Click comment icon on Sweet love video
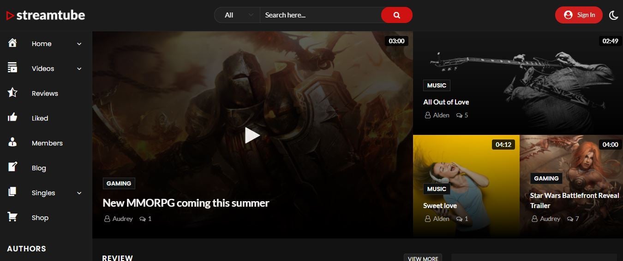Viewport: 623px width, 261px height. pyautogui.click(x=459, y=219)
